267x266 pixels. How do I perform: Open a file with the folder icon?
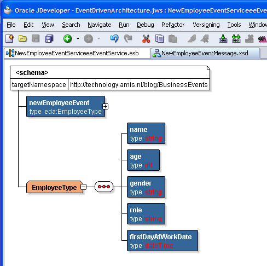tap(22, 39)
